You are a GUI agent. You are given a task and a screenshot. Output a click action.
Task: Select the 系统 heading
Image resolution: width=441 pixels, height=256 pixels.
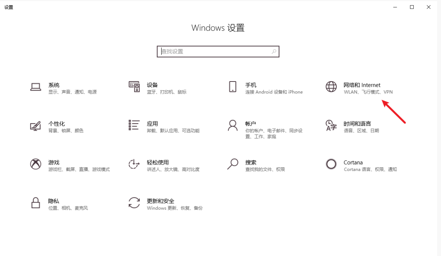(x=54, y=85)
